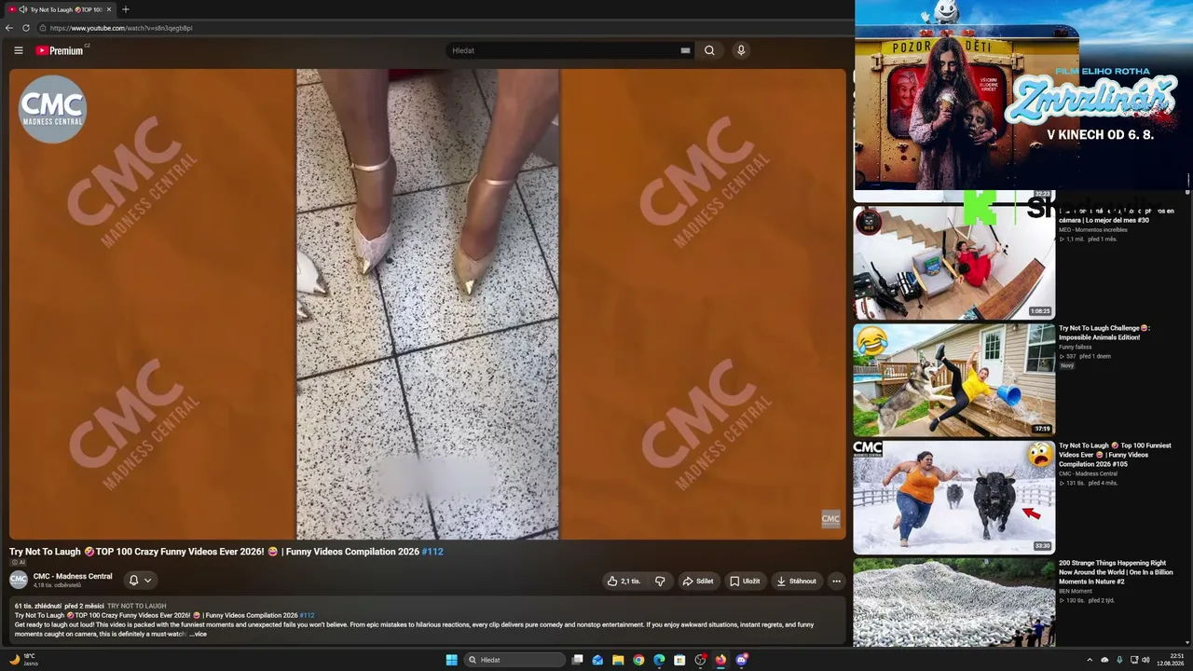This screenshot has height=671, width=1193.
Task: Open the #112 hashtag in the description
Action: point(307,615)
